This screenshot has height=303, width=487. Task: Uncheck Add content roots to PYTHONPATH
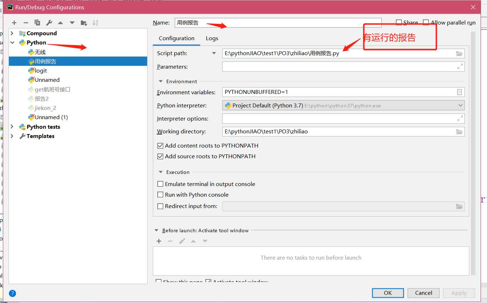coord(160,146)
